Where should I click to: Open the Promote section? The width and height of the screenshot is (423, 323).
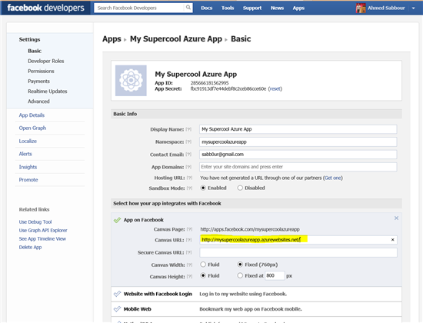click(x=28, y=180)
